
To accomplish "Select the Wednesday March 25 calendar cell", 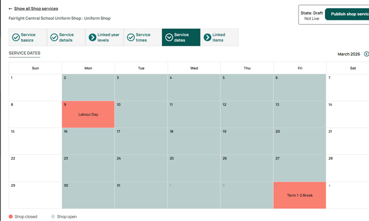I will click(194, 168).
